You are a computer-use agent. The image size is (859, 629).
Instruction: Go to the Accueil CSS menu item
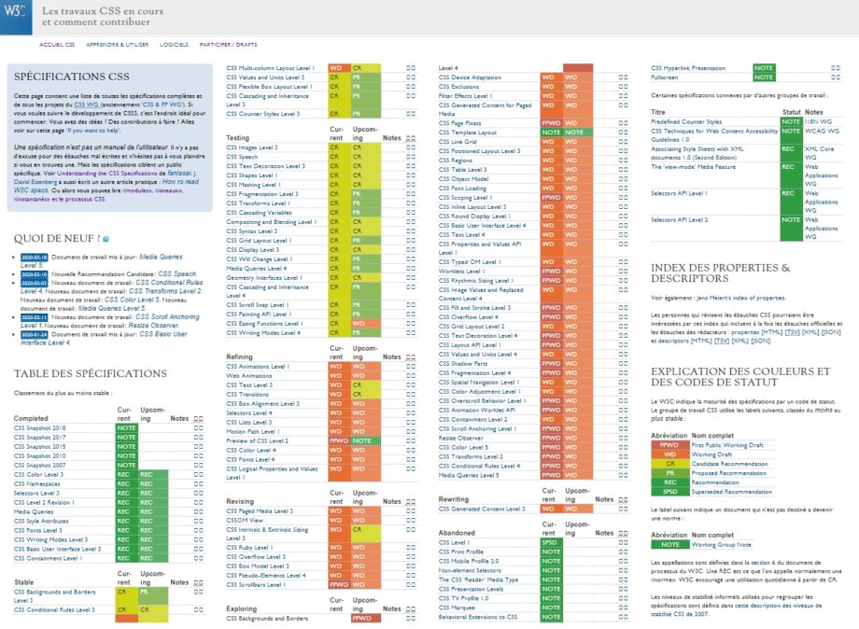(x=57, y=45)
